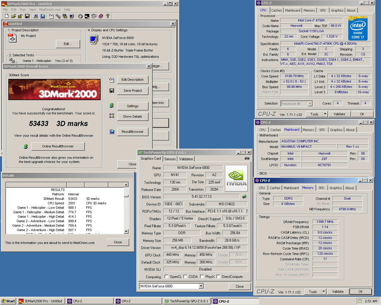The height and width of the screenshot is (305, 381).
Task: Click the Show Details button
Action: click(132, 116)
